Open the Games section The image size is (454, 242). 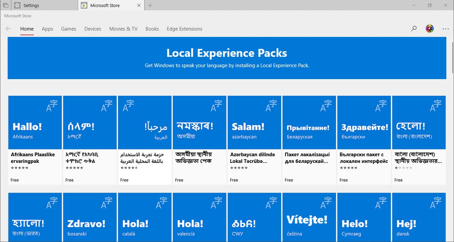pos(68,29)
